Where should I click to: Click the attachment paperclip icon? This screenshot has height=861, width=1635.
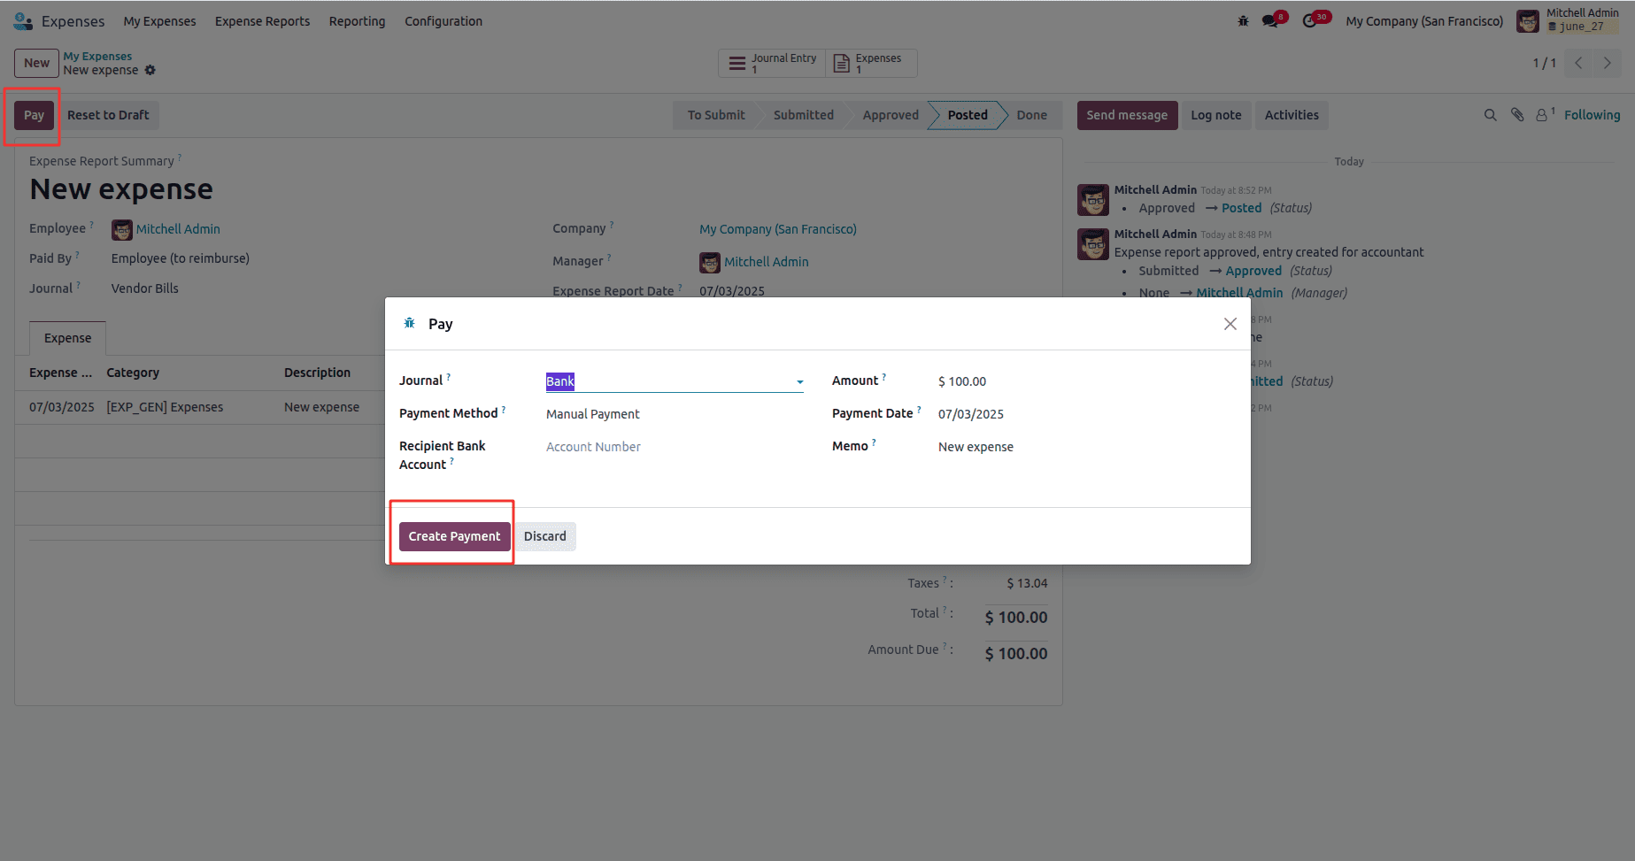click(1517, 115)
